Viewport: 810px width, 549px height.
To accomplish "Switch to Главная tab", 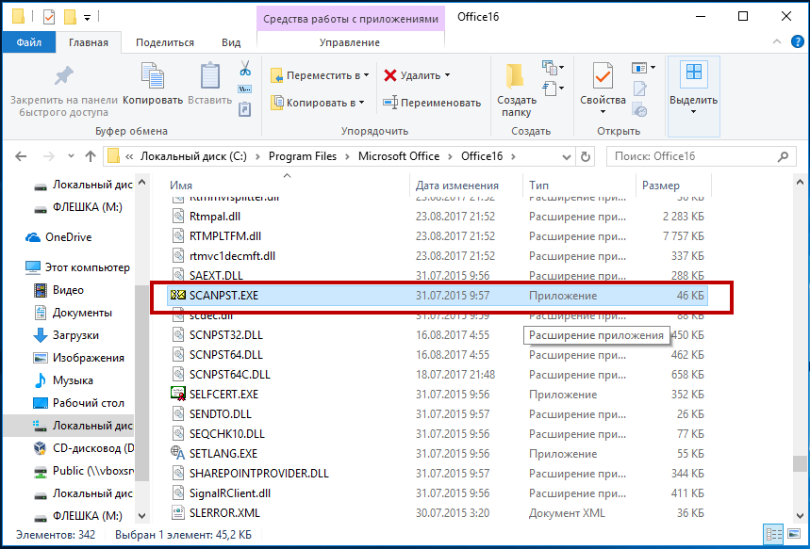I will click(89, 42).
